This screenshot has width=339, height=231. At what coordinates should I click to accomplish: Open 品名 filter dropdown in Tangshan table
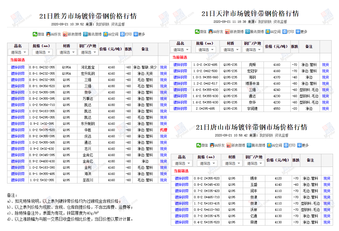(182, 163)
